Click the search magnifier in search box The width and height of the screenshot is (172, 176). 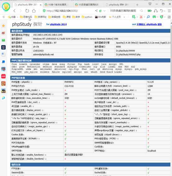click(x=142, y=11)
